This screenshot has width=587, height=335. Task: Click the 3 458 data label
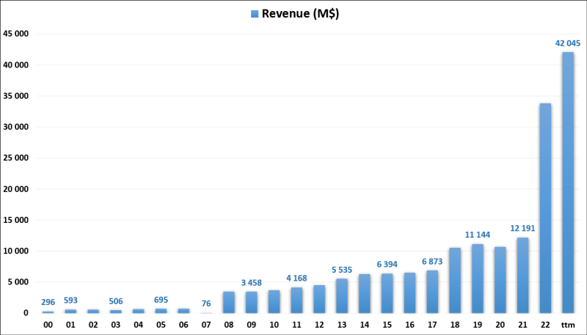pyautogui.click(x=252, y=283)
